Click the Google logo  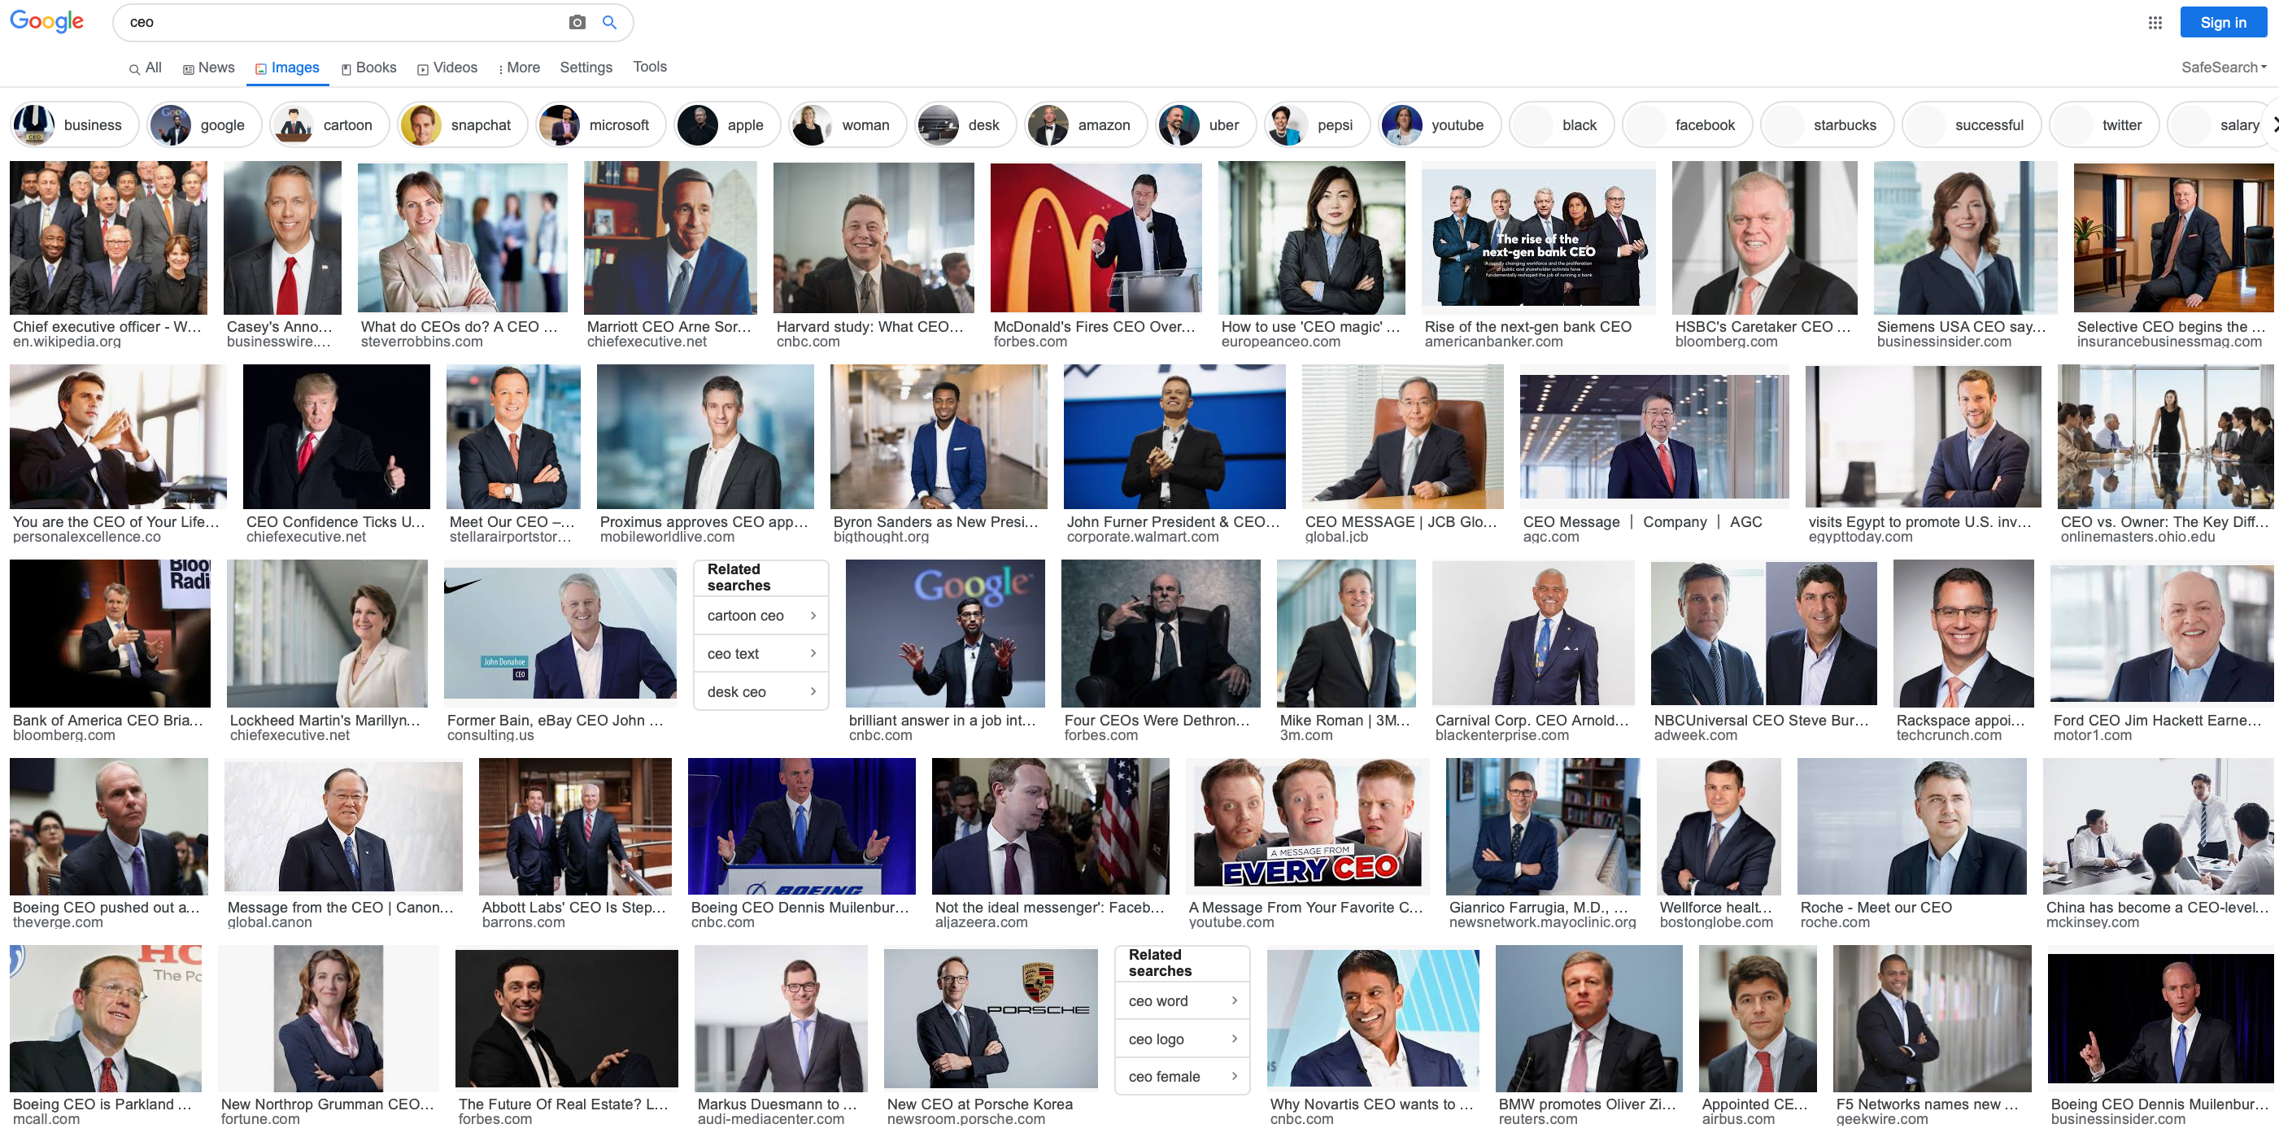pyautogui.click(x=47, y=21)
